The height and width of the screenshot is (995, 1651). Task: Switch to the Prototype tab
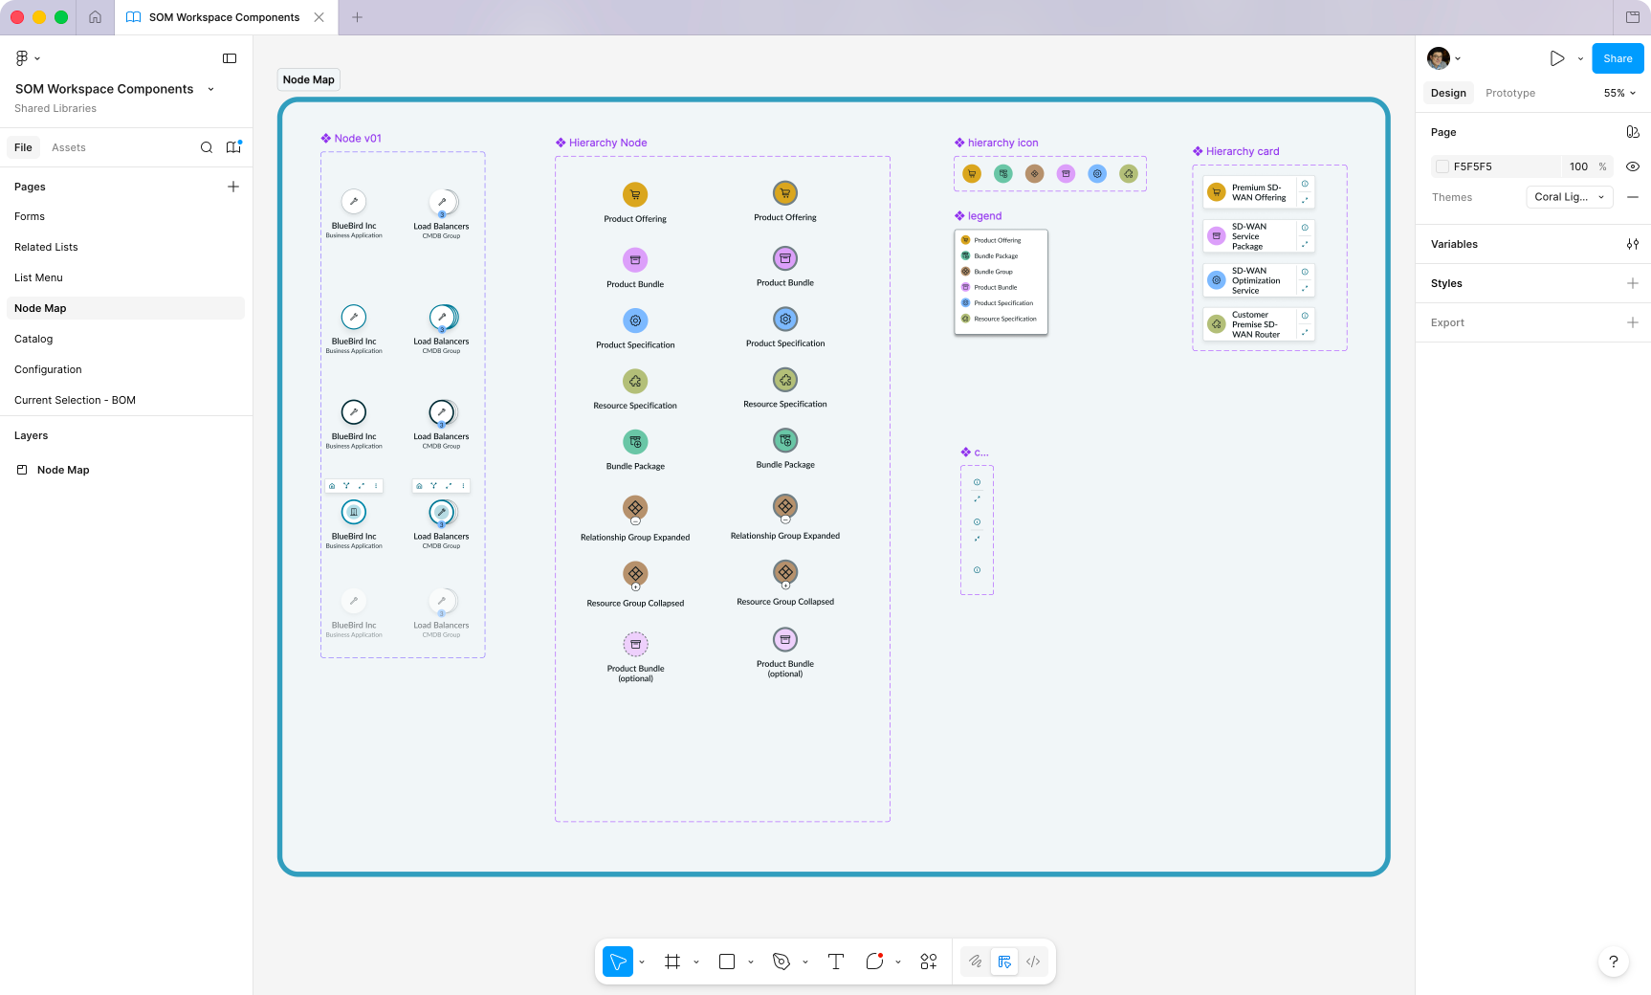[x=1509, y=93]
